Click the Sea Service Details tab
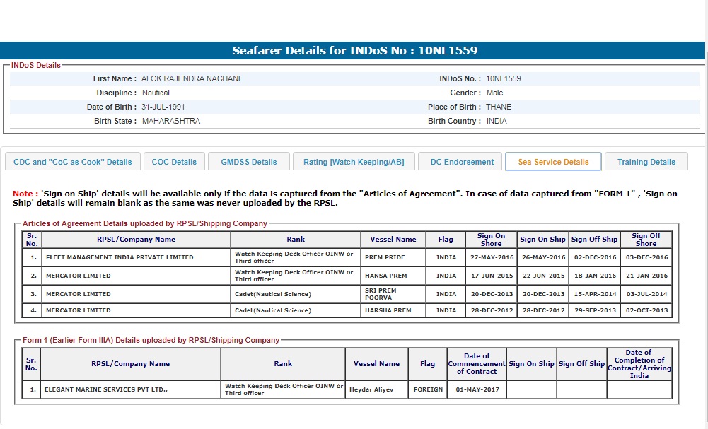The image size is (708, 429). click(x=553, y=162)
